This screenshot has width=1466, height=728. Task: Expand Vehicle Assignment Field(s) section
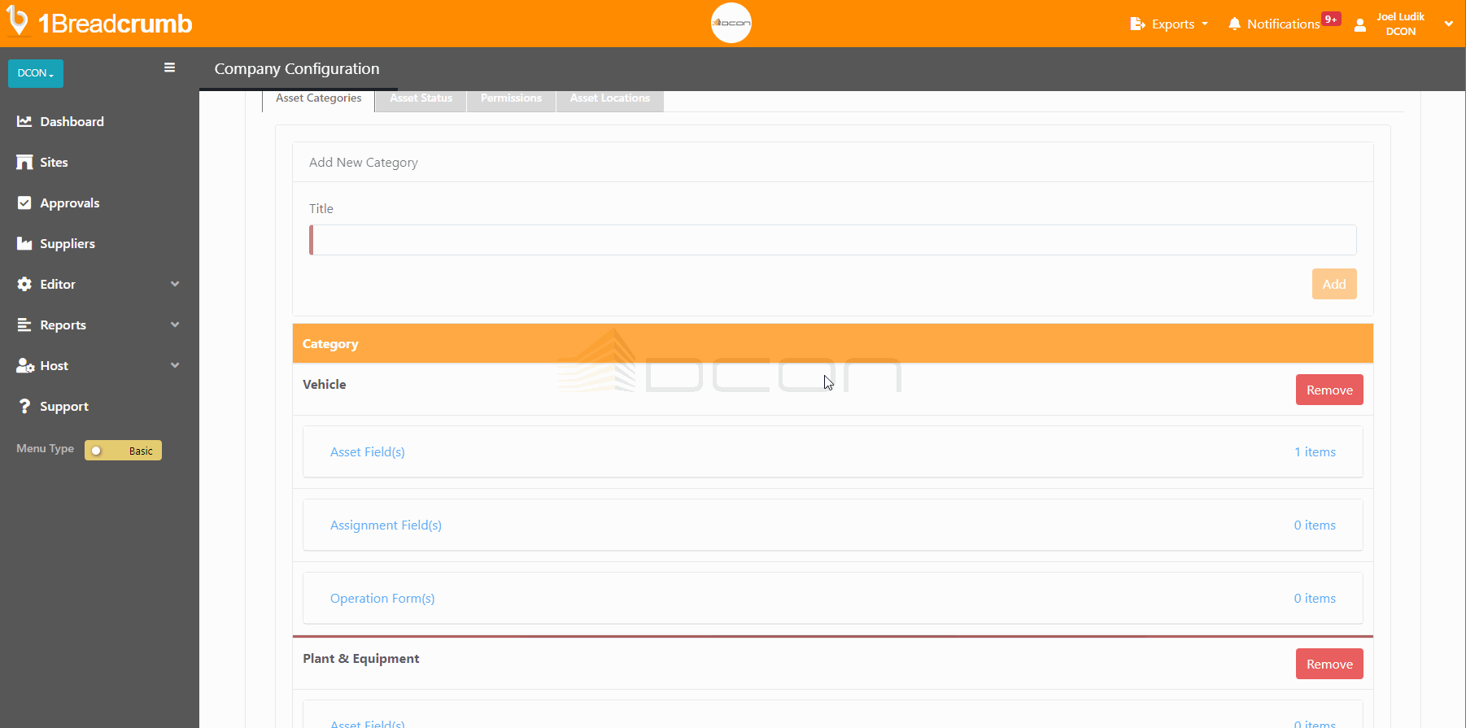coord(832,525)
